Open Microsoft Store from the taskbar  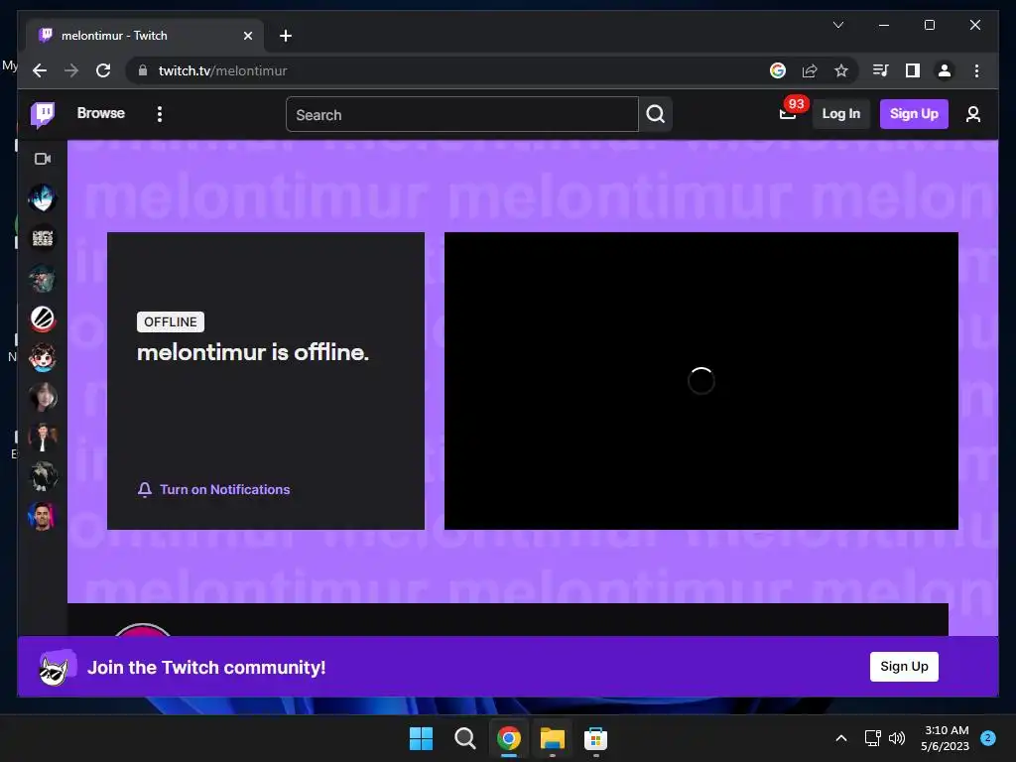[x=595, y=738]
